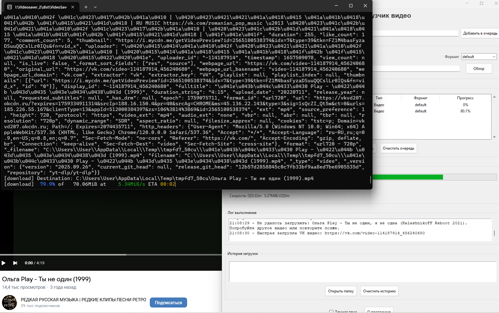
Task: Click the next video skip icon
Action: tap(15, 263)
